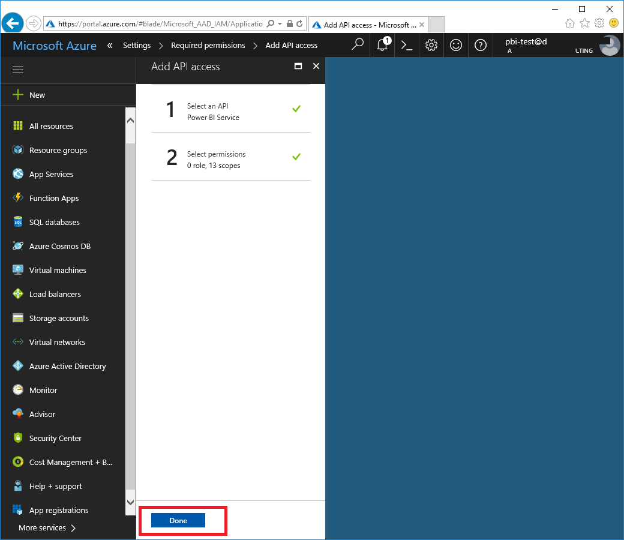Open Azure Active Directory in sidebar

tap(67, 366)
